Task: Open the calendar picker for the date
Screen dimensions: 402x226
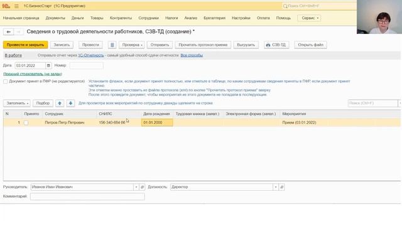Action: coord(48,65)
